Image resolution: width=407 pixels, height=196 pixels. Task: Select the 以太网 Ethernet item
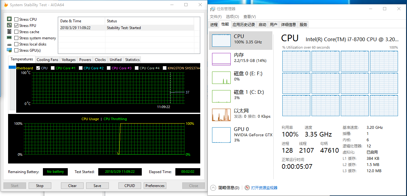point(241,115)
